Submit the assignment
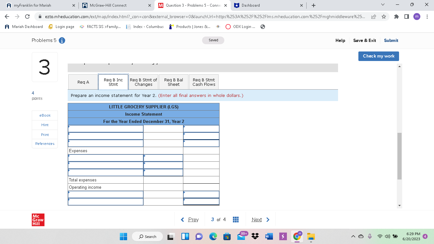 (391, 40)
